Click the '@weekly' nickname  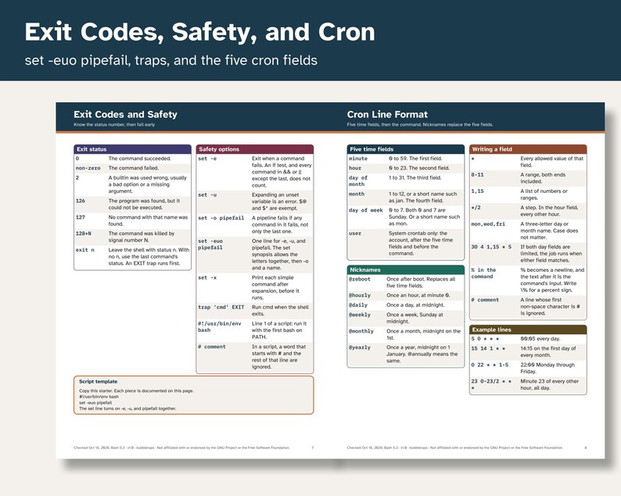(360, 315)
